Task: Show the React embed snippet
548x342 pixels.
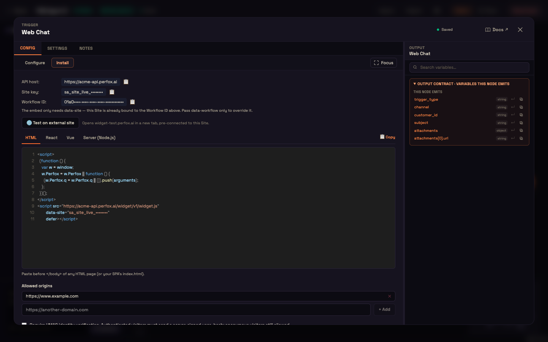Action: 51,138
